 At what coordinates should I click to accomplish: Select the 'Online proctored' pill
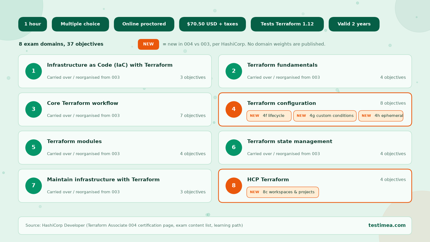tap(144, 24)
